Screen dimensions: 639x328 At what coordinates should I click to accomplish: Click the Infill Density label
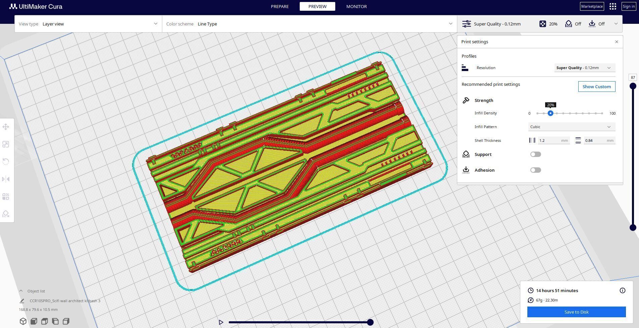click(485, 113)
